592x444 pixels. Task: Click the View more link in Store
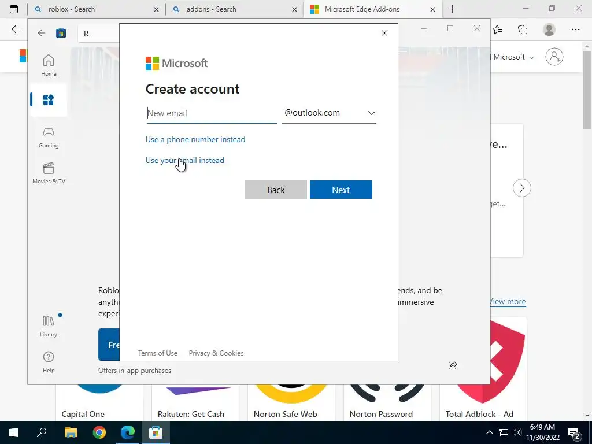pyautogui.click(x=508, y=301)
